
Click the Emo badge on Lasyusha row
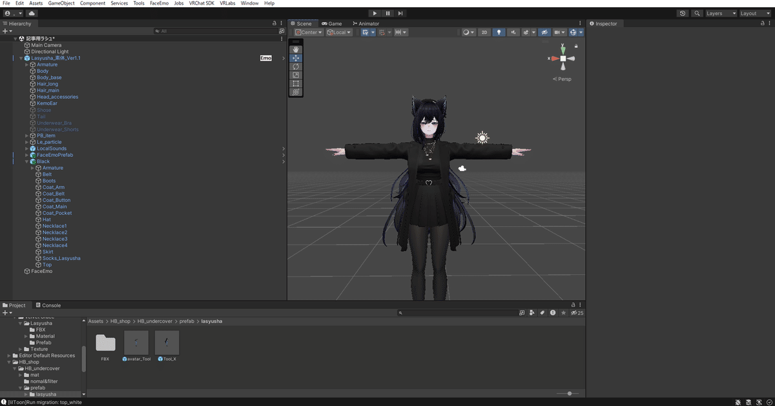pyautogui.click(x=266, y=58)
